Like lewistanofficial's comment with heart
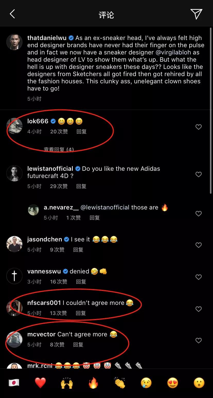The width and height of the screenshot is (213, 398). tap(198, 175)
